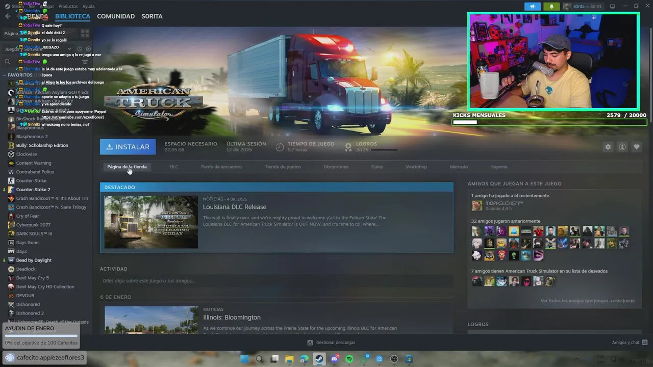Click the library search magnifier icon

pos(8,62)
